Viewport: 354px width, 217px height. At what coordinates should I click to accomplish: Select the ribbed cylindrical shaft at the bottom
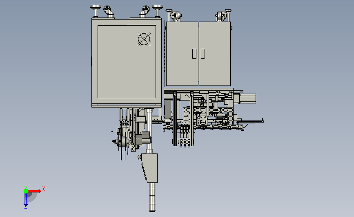point(152,197)
